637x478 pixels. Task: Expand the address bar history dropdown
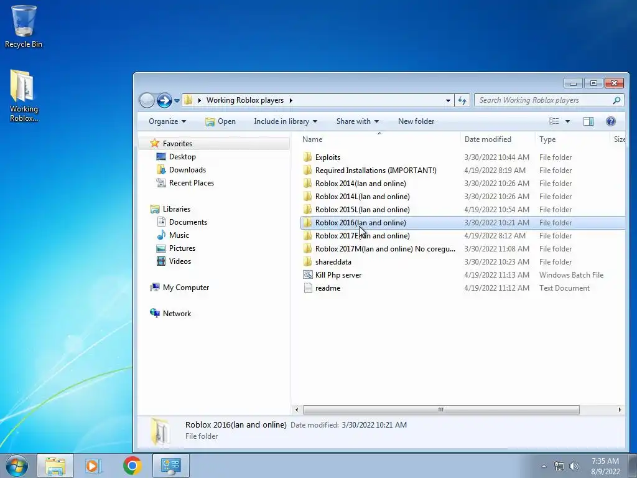click(448, 100)
